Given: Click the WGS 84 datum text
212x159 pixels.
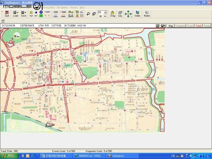Looking at the screenshot, I should (x=81, y=26).
